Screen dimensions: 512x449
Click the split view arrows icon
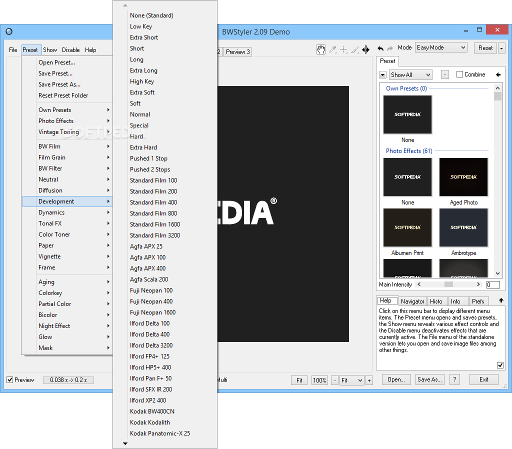[x=365, y=49]
